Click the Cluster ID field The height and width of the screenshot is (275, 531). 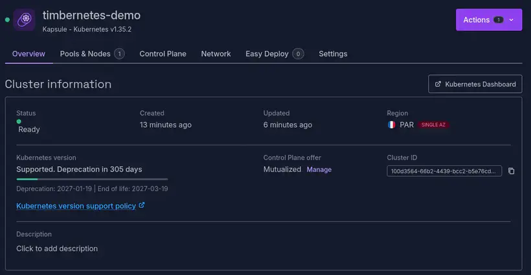444,171
